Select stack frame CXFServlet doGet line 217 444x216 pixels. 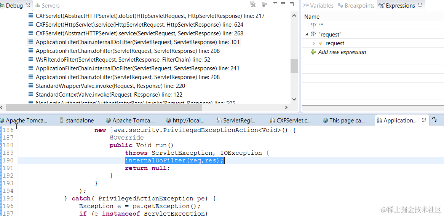[150, 16]
